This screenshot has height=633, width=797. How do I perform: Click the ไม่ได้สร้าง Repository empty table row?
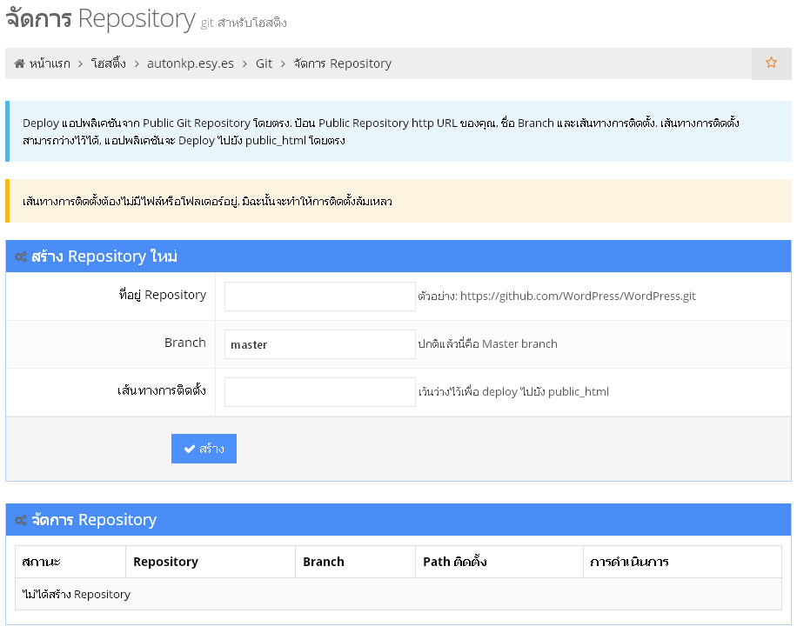click(x=77, y=595)
